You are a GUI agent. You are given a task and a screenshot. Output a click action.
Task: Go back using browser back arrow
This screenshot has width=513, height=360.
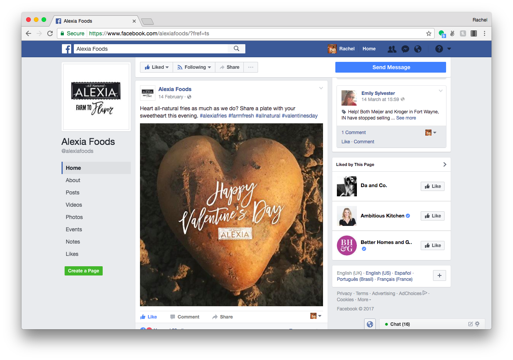(x=28, y=33)
